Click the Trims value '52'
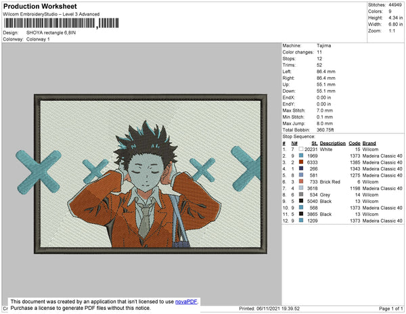Image resolution: width=406 pixels, height=314 pixels. tap(319, 65)
